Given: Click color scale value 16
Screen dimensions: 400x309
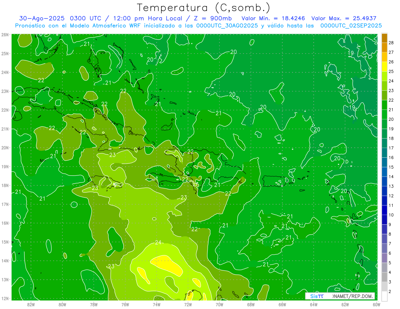Looking at the screenshot, I should click(391, 157).
